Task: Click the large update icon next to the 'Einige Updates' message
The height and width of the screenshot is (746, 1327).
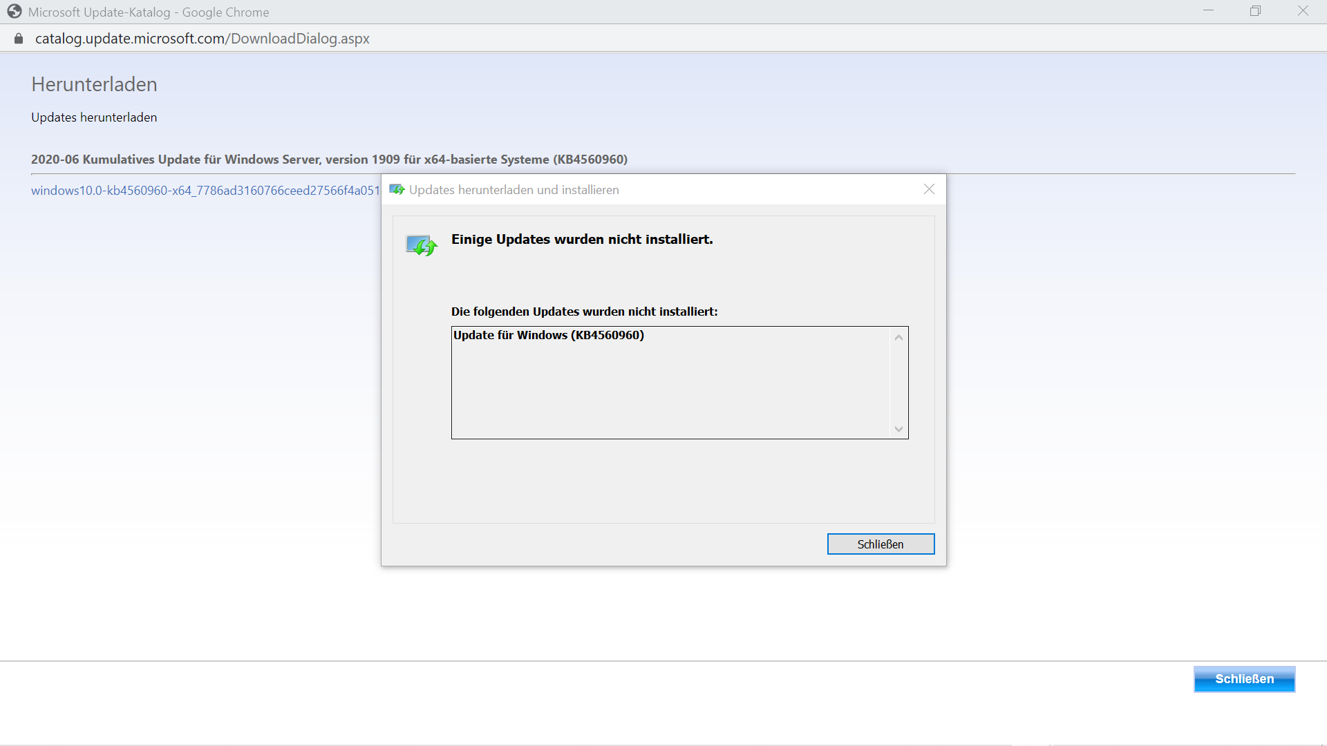Action: point(422,245)
